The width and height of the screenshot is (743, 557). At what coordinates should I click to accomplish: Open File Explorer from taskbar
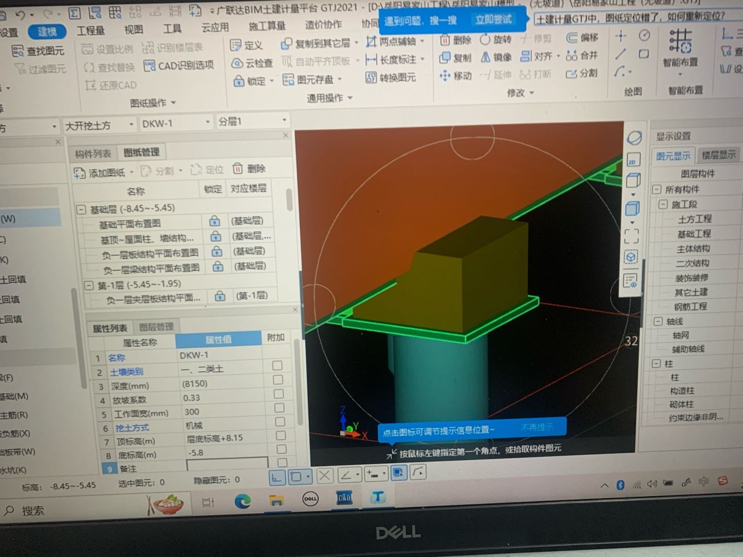277,499
